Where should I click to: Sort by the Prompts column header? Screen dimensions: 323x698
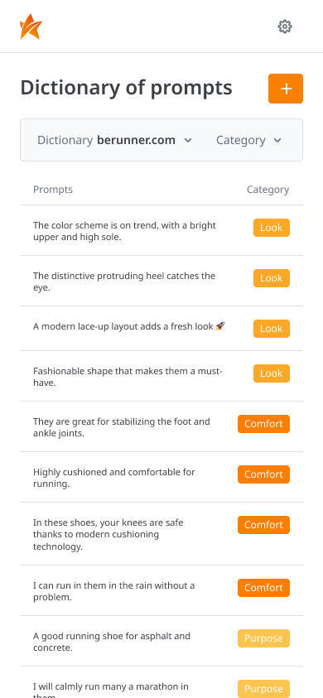(52, 190)
